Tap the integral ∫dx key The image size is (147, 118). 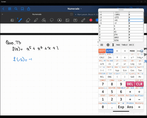point(110,57)
